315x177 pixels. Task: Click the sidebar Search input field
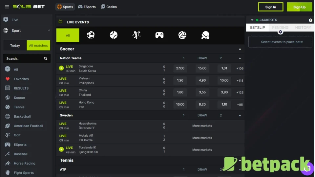(23, 59)
